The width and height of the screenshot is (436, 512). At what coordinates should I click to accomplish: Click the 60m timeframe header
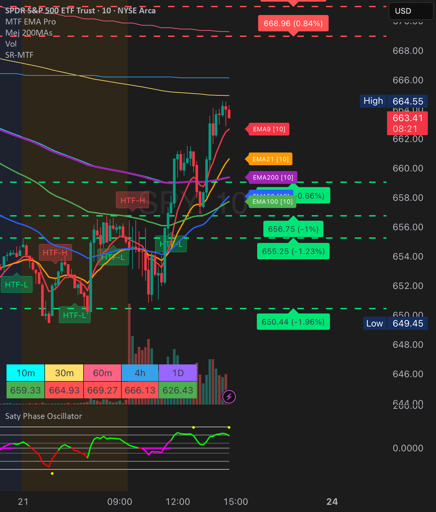[x=102, y=373]
